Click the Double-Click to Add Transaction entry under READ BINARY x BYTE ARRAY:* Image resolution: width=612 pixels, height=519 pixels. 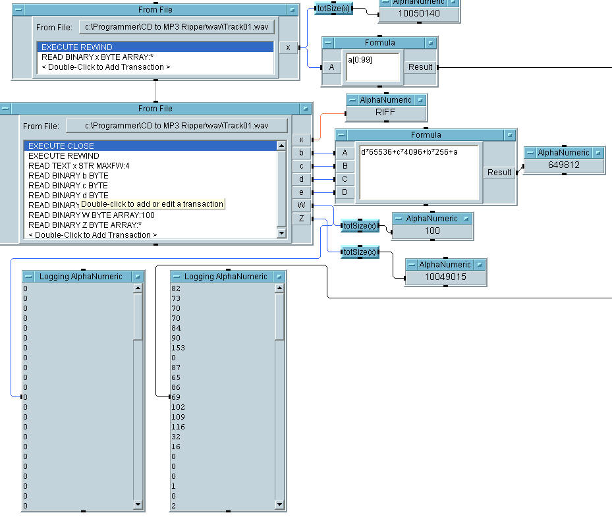[x=105, y=67]
